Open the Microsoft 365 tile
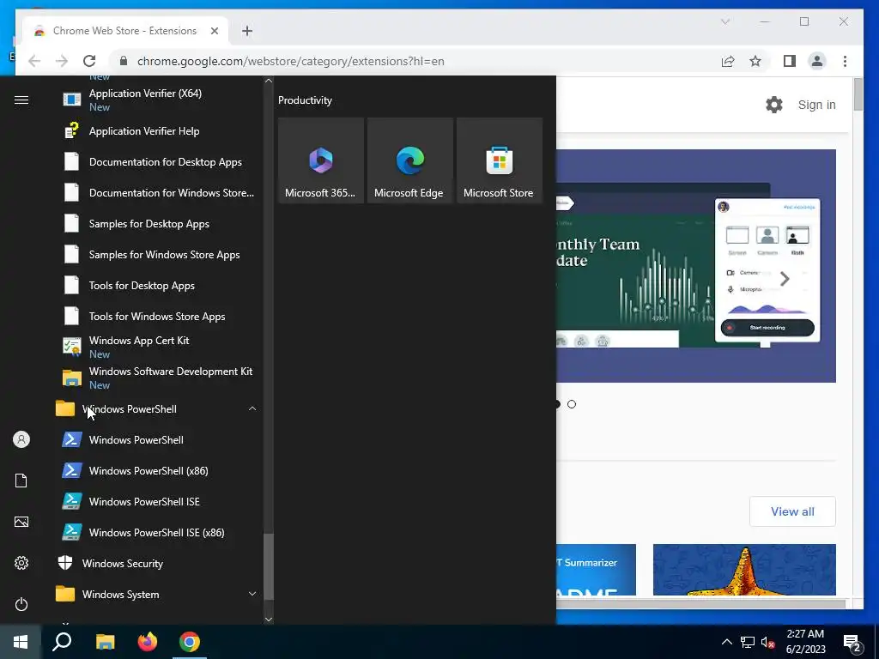 321,160
